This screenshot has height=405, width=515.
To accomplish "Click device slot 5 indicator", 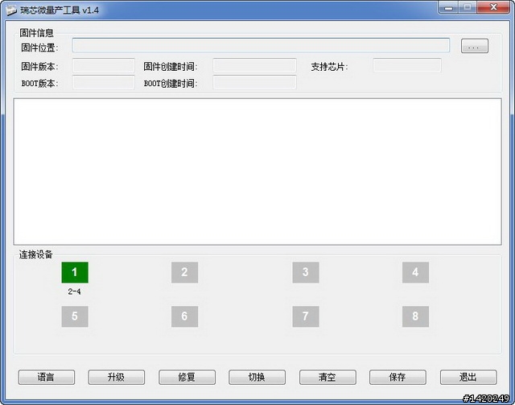I will pyautogui.click(x=75, y=316).
